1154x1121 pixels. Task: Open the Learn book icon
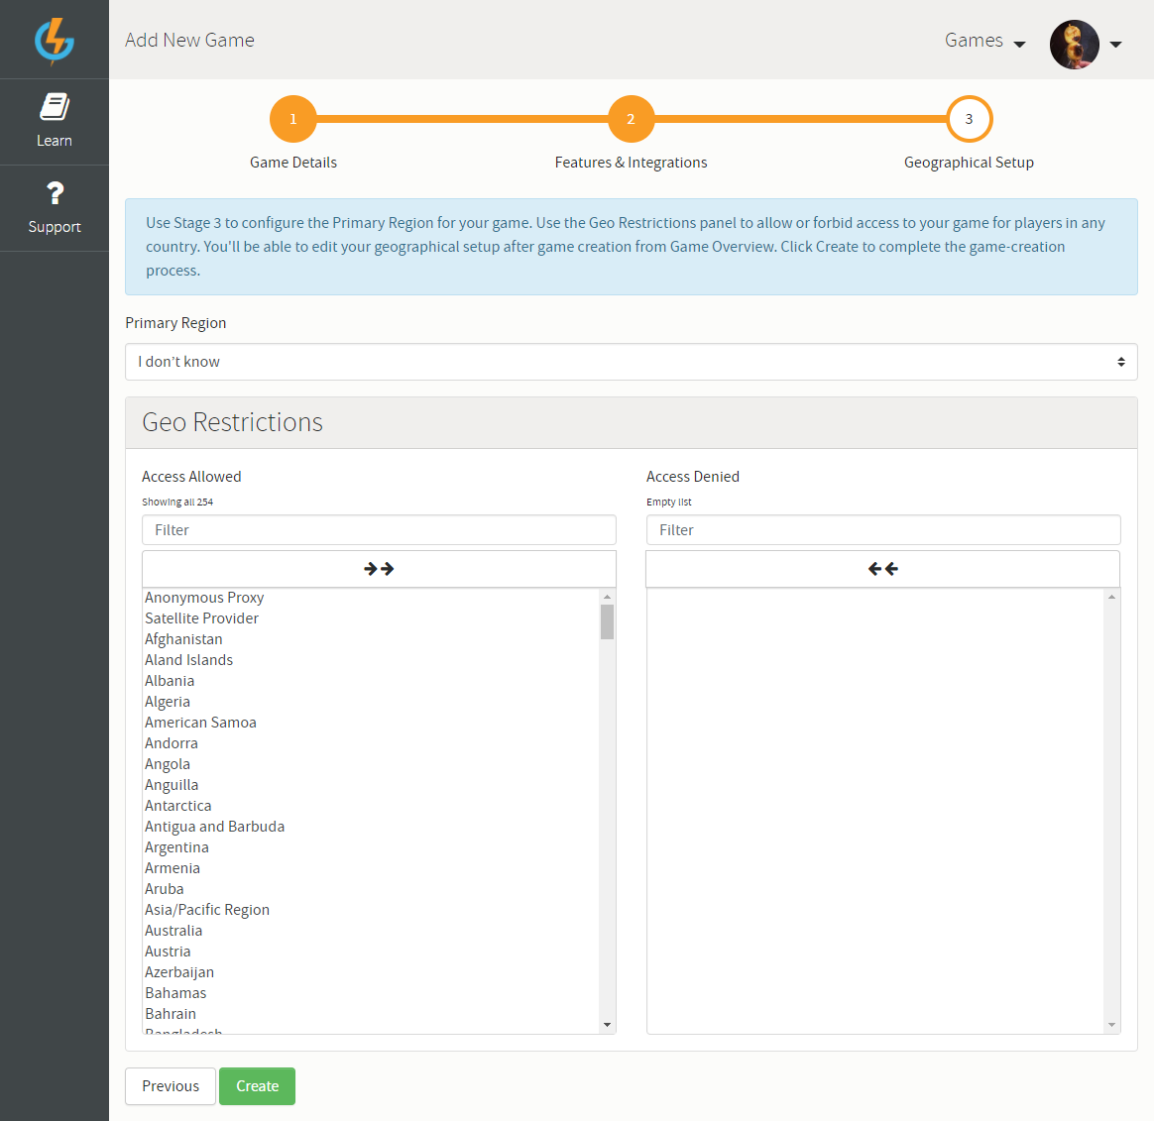pyautogui.click(x=55, y=107)
